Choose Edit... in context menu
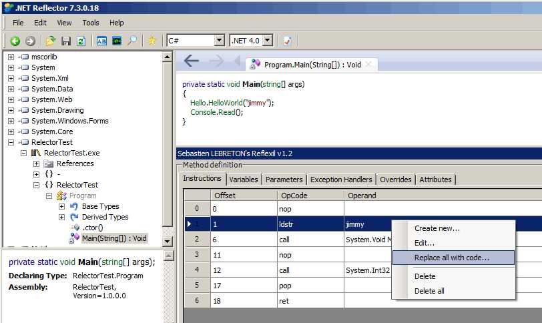 pyautogui.click(x=453, y=243)
